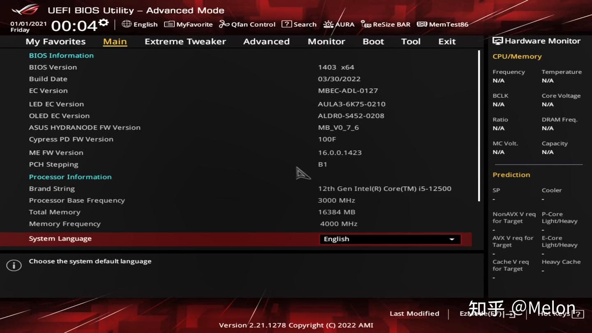
Task: Open the Monitor tab
Action: tap(326, 42)
